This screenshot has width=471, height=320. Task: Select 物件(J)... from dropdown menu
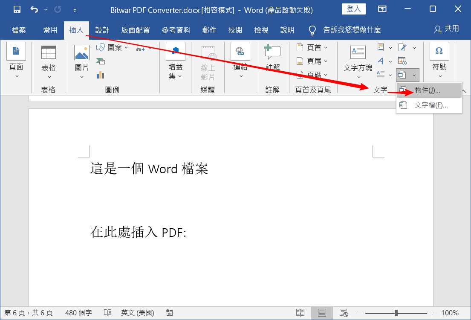coord(429,90)
